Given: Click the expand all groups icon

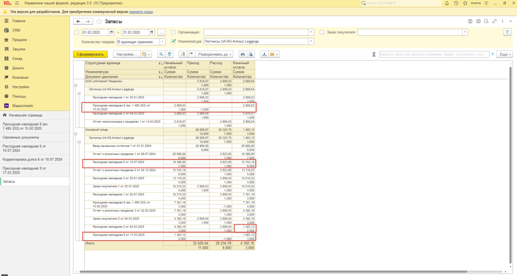Looking at the screenshot, I should tap(183, 54).
